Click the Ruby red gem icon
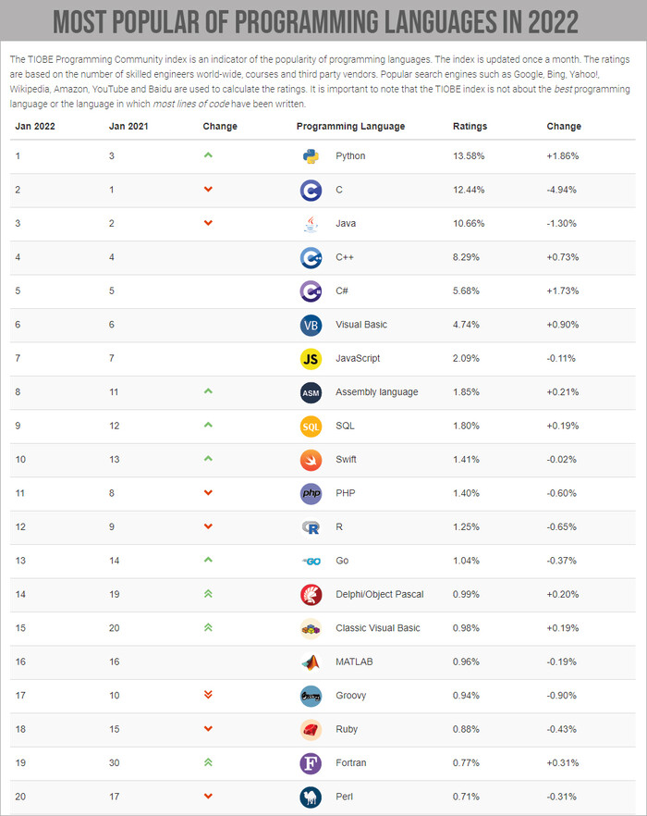 [311, 729]
